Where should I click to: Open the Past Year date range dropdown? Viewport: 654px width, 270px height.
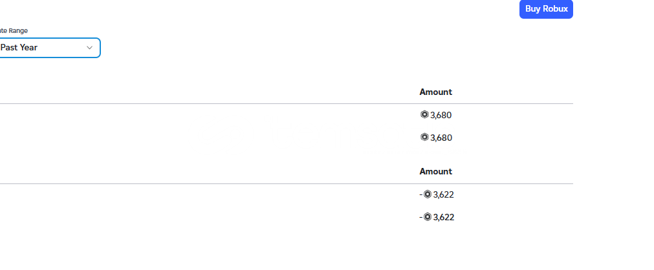pos(50,48)
